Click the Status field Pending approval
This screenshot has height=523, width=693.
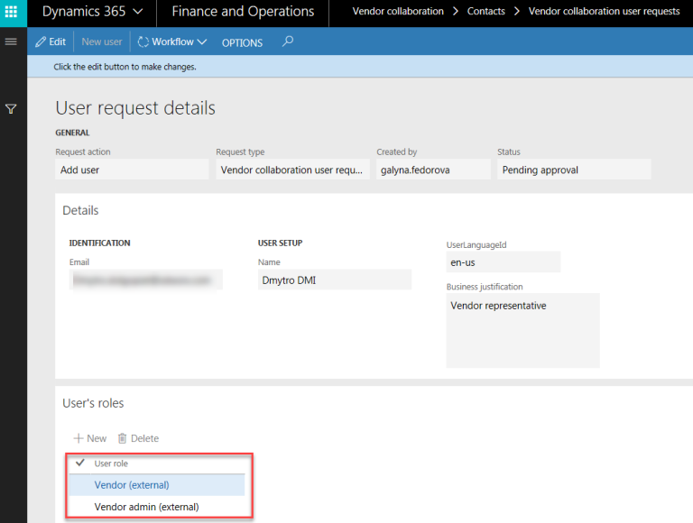[x=573, y=170]
